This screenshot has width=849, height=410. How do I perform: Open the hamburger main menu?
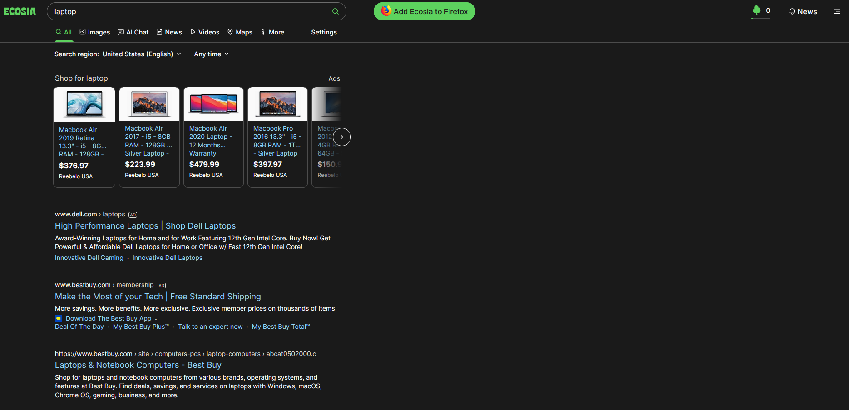coord(837,11)
